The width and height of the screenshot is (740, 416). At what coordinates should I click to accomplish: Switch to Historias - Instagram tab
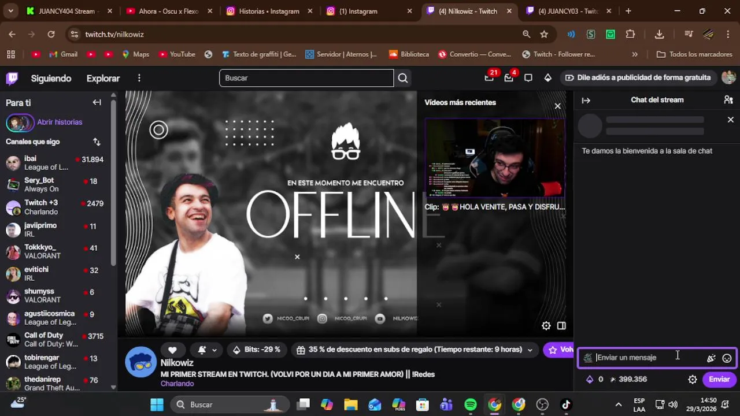(269, 11)
